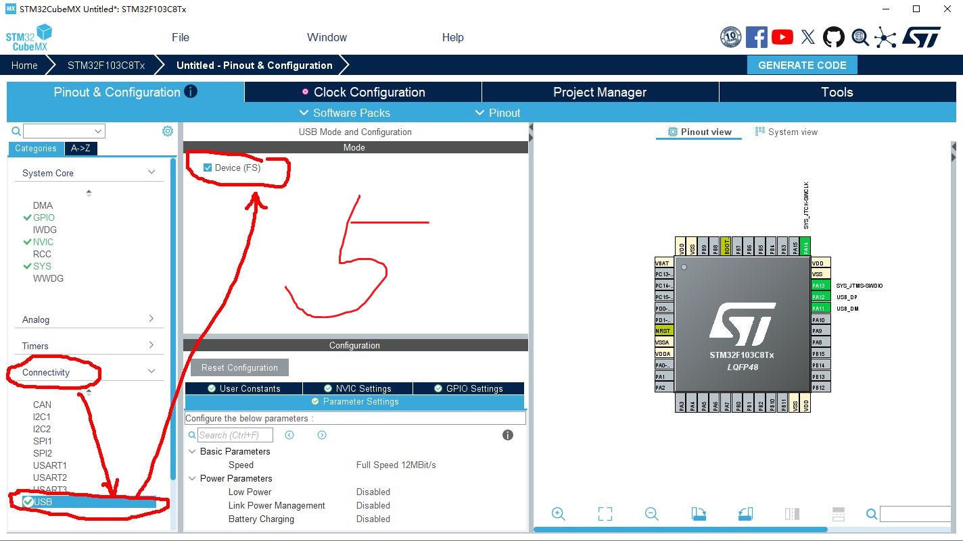
Task: Click the pin search magnifier icon
Action: tap(872, 515)
